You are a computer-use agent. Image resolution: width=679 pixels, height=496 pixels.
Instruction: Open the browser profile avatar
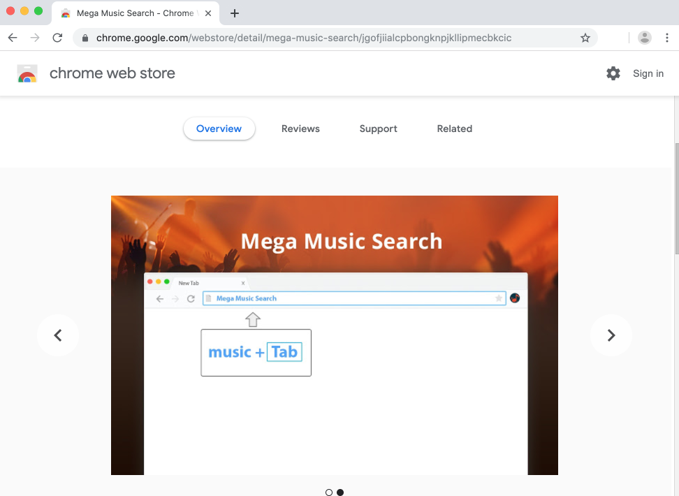[644, 38]
